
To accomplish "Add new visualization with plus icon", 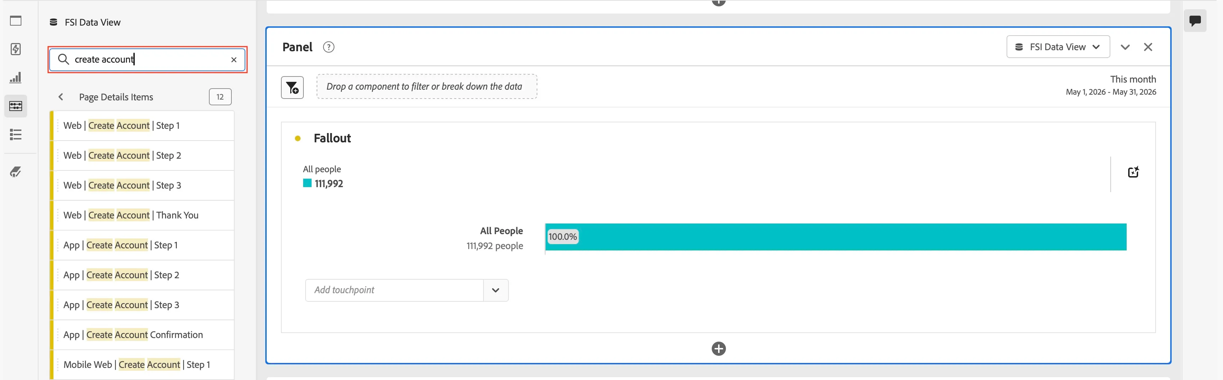I will click(x=719, y=349).
